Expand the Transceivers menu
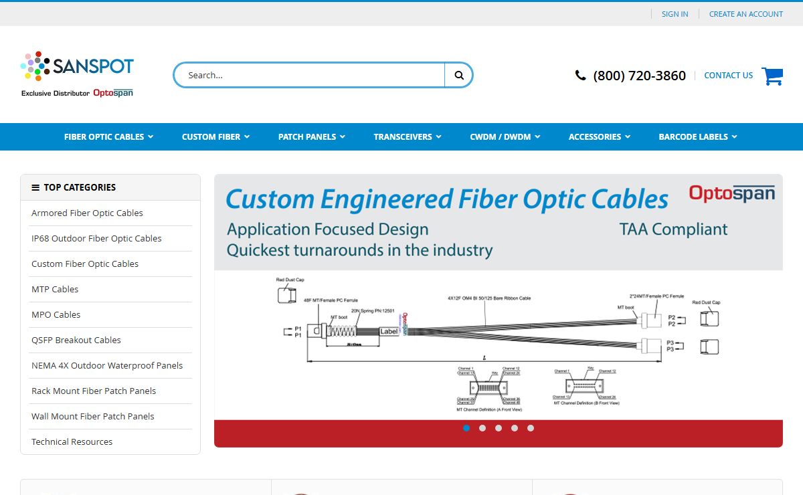Viewport: 803px width, 495px height. coord(408,136)
